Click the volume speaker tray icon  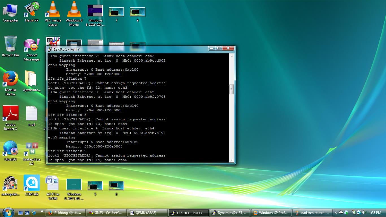(x=364, y=212)
